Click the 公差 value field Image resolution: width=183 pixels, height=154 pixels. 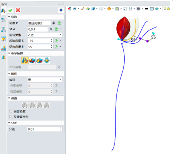tap(43, 129)
